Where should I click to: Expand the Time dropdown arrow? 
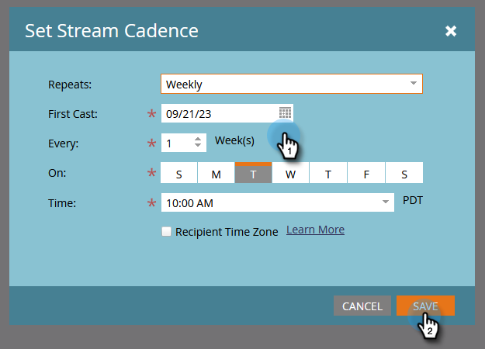tap(386, 202)
